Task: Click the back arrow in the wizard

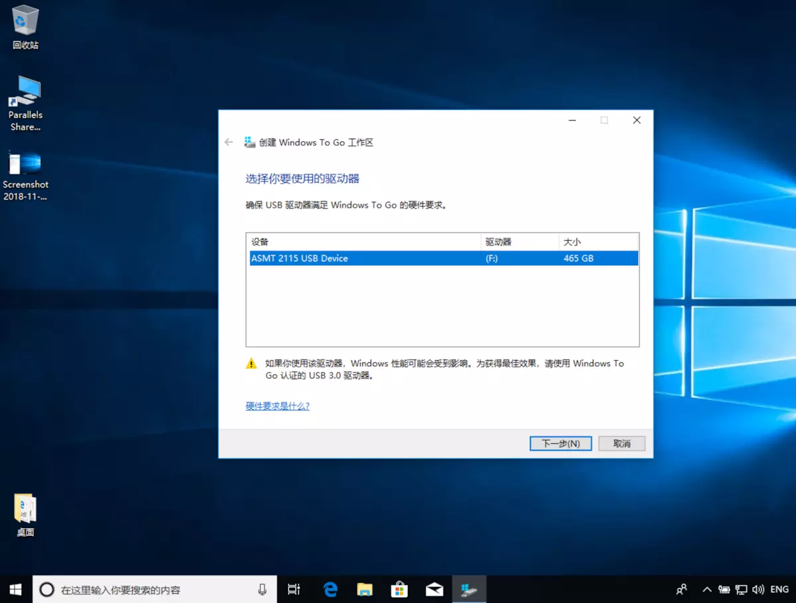Action: (x=229, y=143)
